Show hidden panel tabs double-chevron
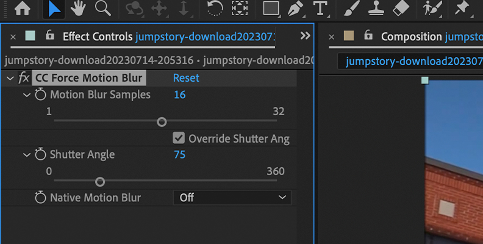The image size is (483, 244). (x=306, y=36)
